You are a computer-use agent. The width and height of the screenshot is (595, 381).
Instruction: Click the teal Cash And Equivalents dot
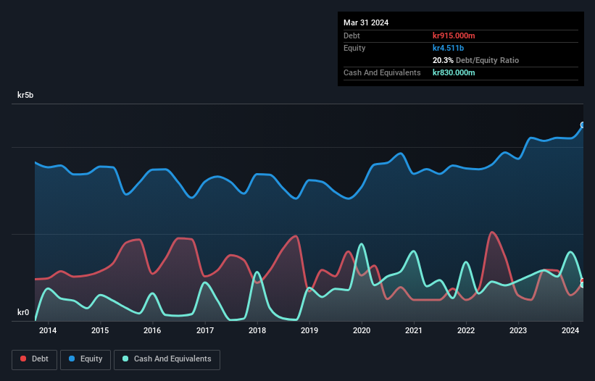(x=125, y=359)
